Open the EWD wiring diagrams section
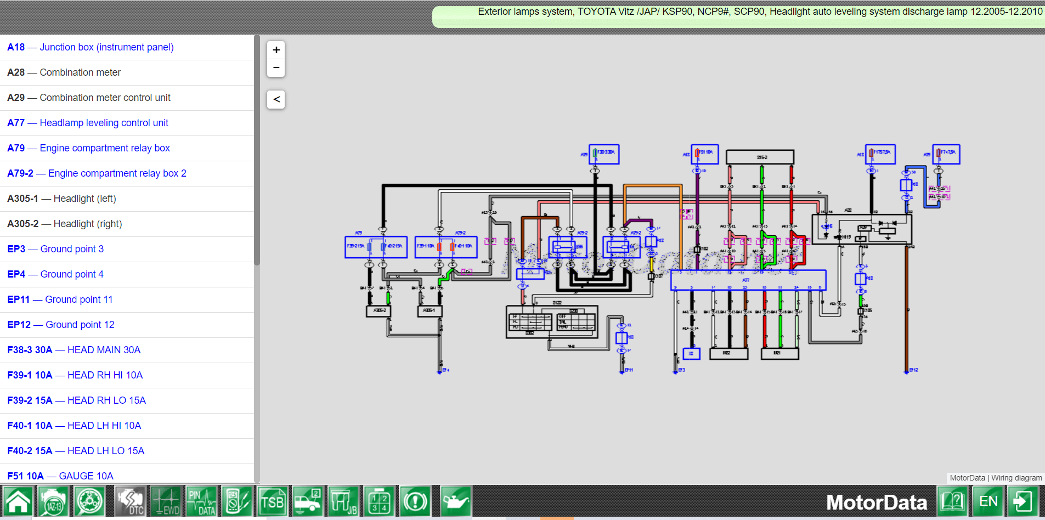1045x520 pixels. (x=166, y=501)
